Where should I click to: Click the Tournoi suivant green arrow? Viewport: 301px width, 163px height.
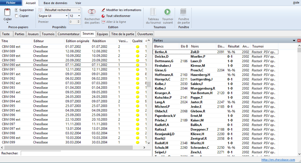(x=167, y=12)
